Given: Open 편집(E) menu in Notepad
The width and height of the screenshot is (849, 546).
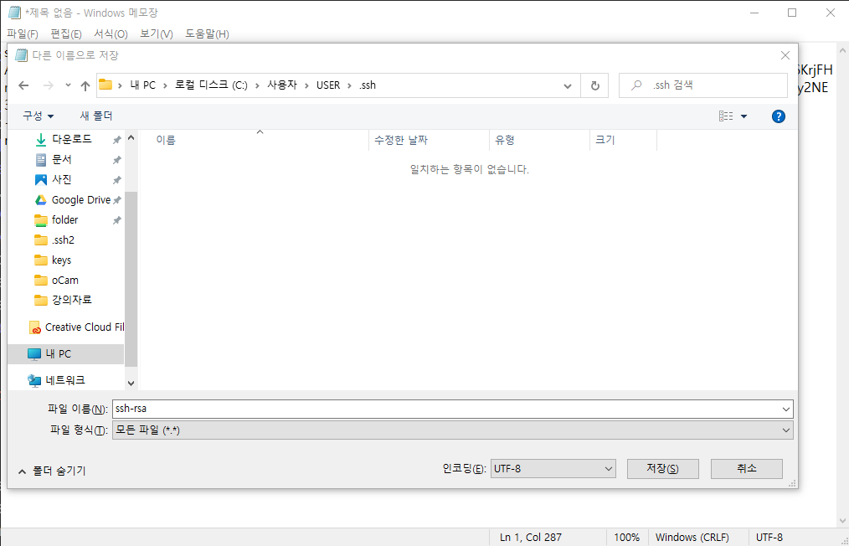Looking at the screenshot, I should pyautogui.click(x=66, y=34).
